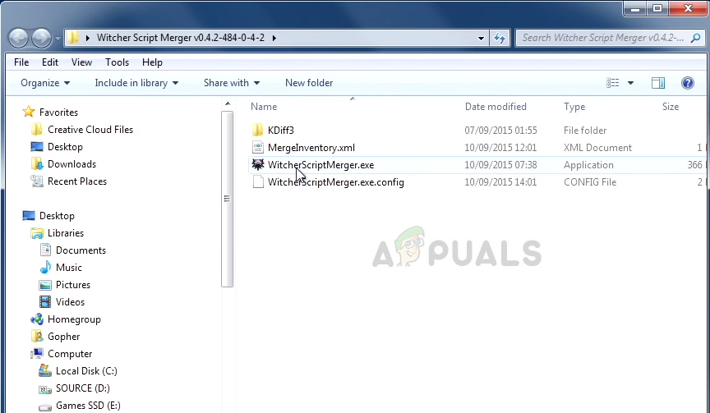710x413 pixels.
Task: Create a New folder
Action: [309, 83]
